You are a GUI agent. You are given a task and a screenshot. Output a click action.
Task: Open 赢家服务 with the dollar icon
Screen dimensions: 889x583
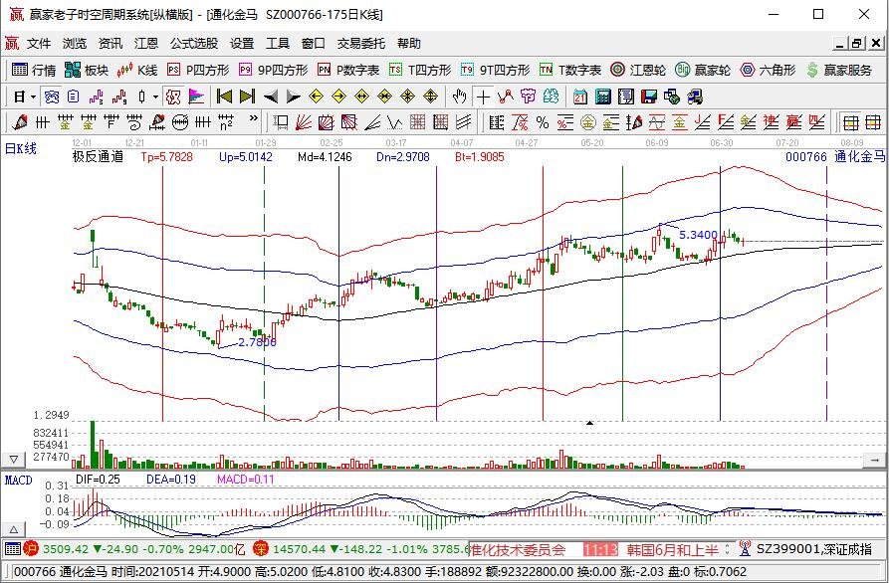click(839, 70)
